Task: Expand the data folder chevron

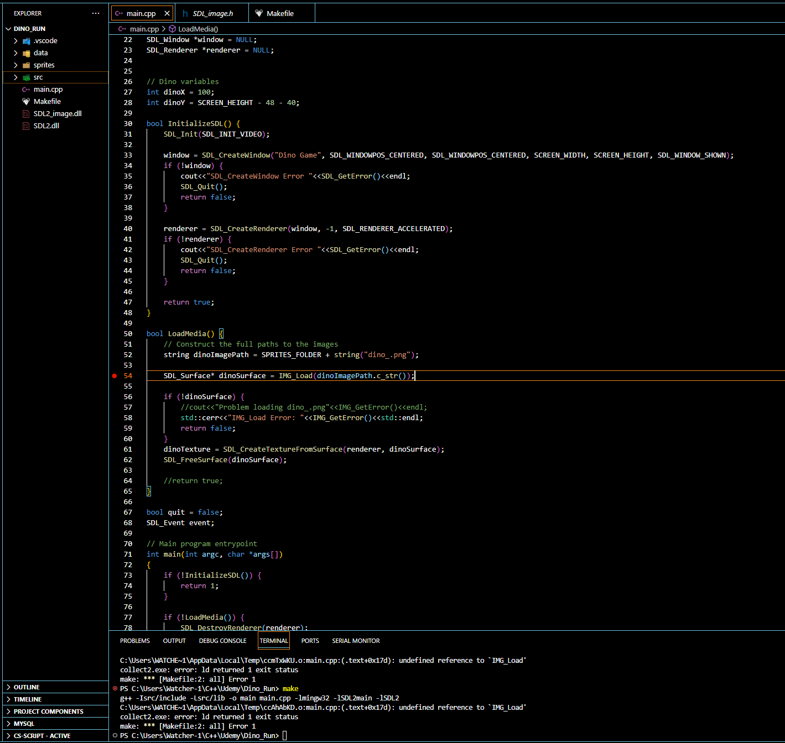Action: pyautogui.click(x=15, y=53)
